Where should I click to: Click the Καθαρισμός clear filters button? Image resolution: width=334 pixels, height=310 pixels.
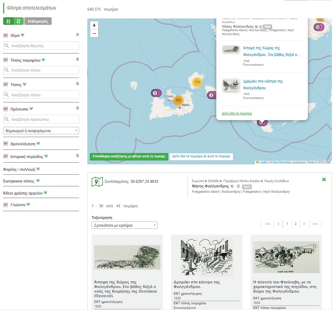click(38, 21)
